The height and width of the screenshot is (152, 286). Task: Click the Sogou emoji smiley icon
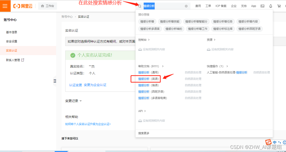click(x=284, y=142)
